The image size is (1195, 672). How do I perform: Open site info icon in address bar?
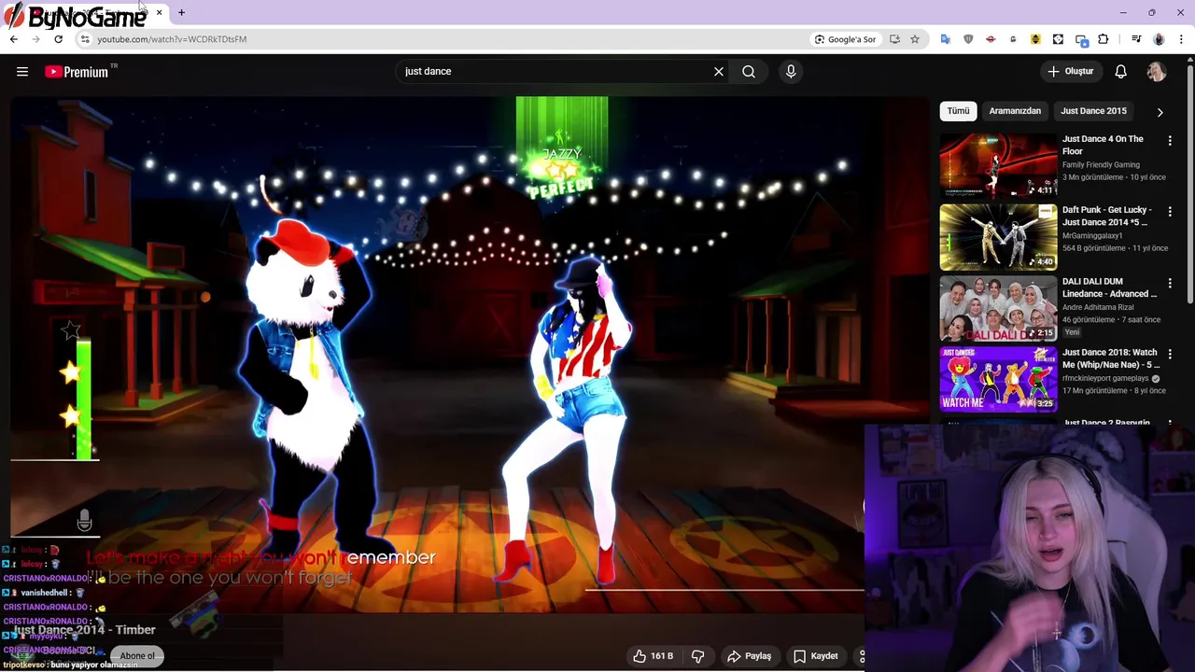click(x=84, y=39)
